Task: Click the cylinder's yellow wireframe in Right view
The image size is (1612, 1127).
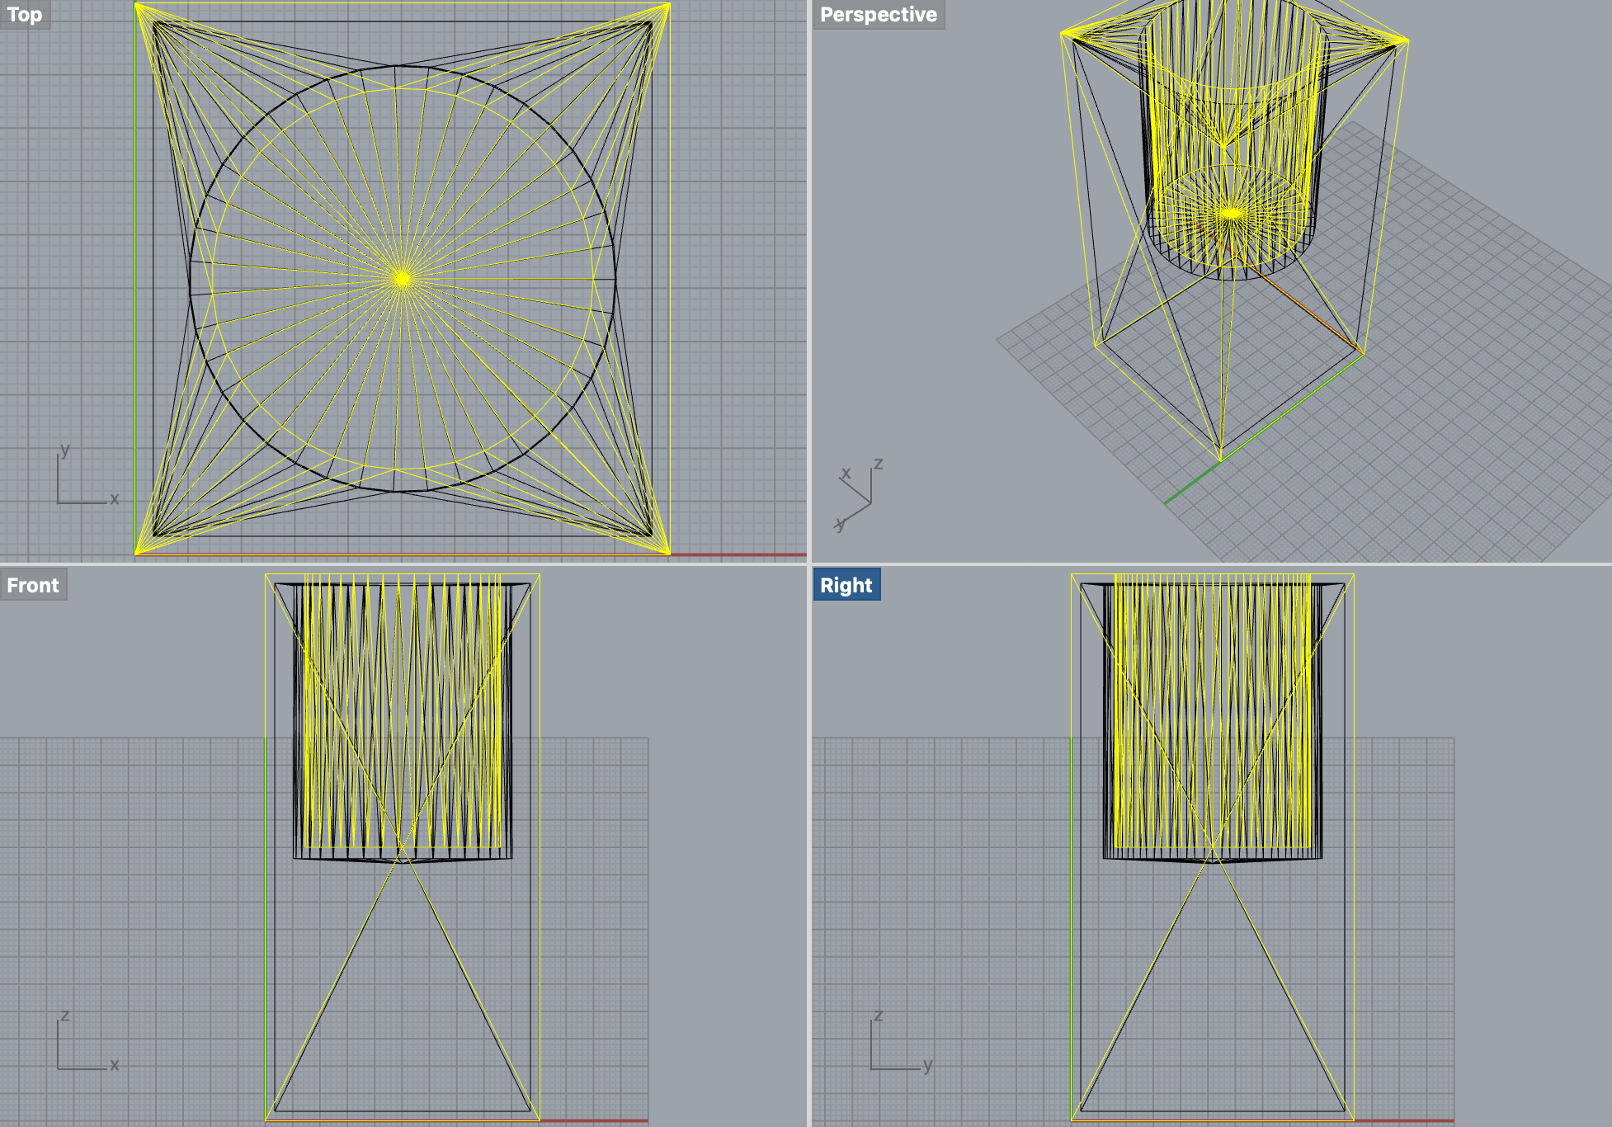Action: coord(1213,710)
